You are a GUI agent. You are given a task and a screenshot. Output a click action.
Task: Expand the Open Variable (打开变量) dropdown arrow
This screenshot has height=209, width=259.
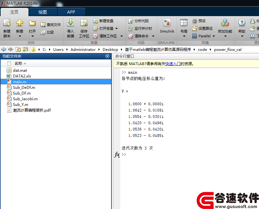click(x=117, y=28)
